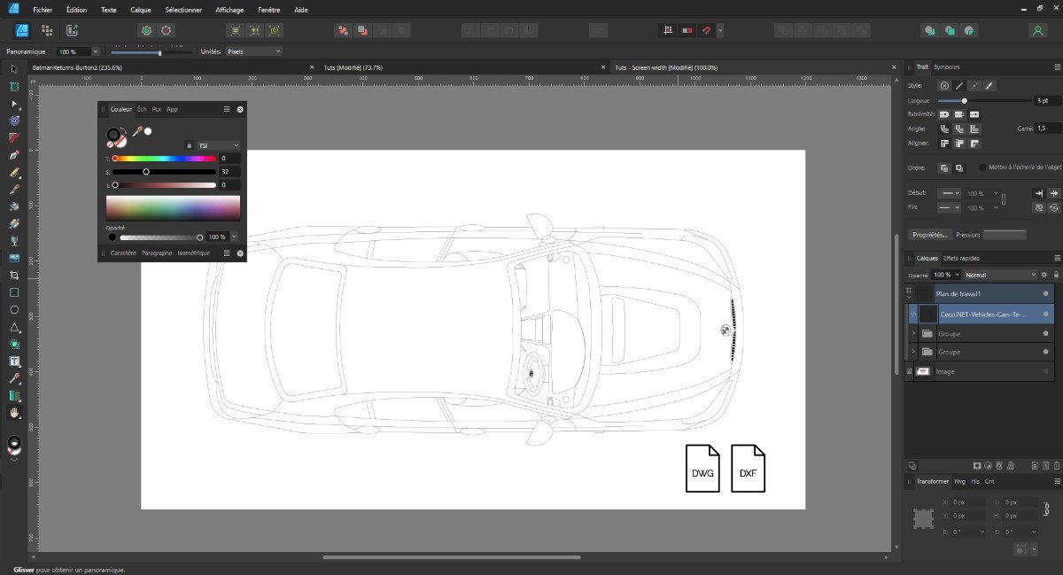Click the Pencil tool
The image size is (1063, 575).
click(x=14, y=172)
